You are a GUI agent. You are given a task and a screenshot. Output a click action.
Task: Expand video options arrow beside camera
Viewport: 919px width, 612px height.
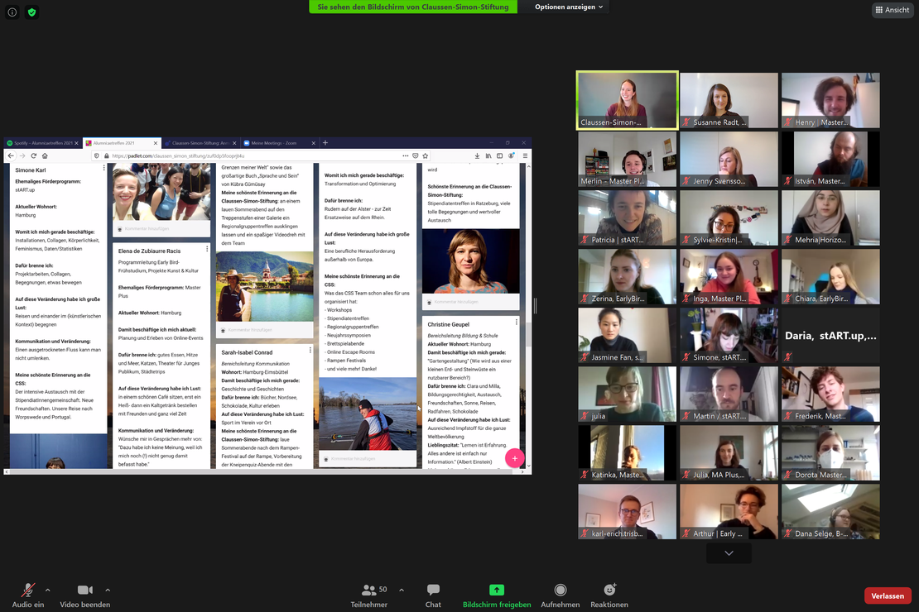click(x=108, y=590)
